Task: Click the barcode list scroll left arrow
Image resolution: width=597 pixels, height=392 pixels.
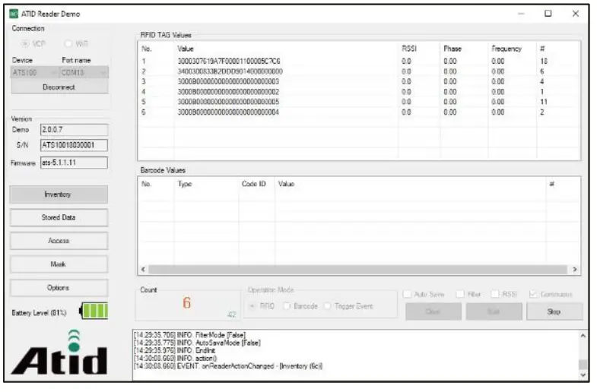Action: coord(143,270)
